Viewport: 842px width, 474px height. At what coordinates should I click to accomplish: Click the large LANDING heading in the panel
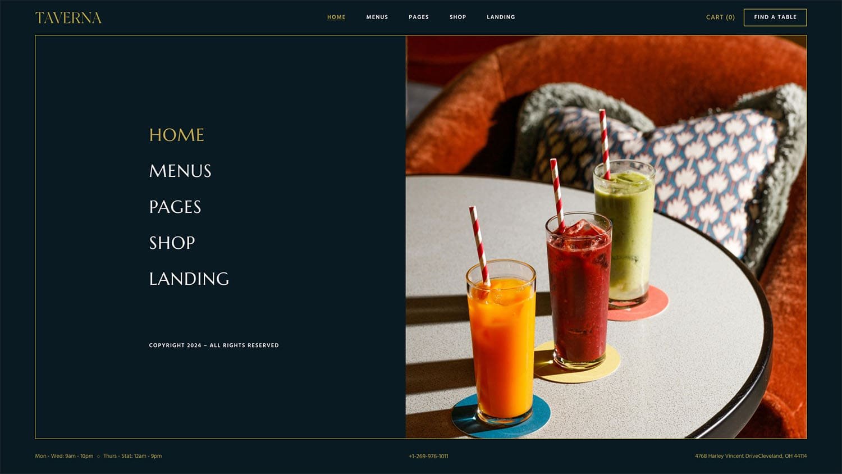tap(189, 279)
